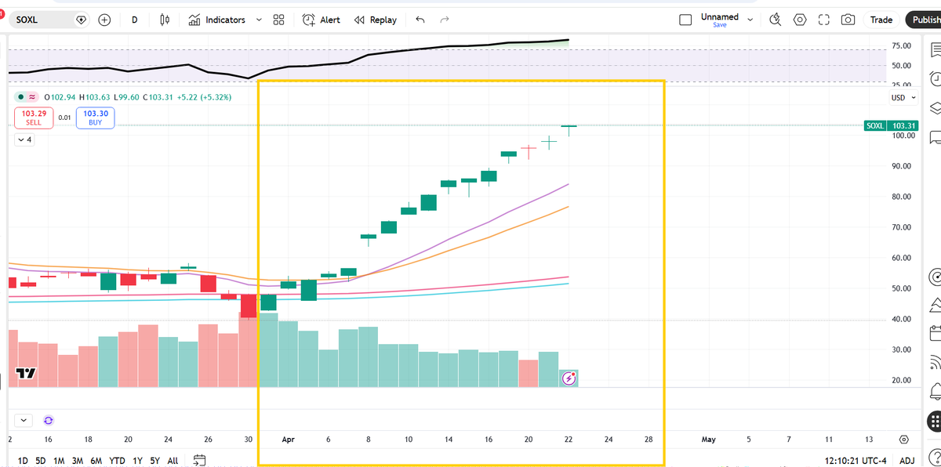Create a new Alert

click(x=322, y=20)
